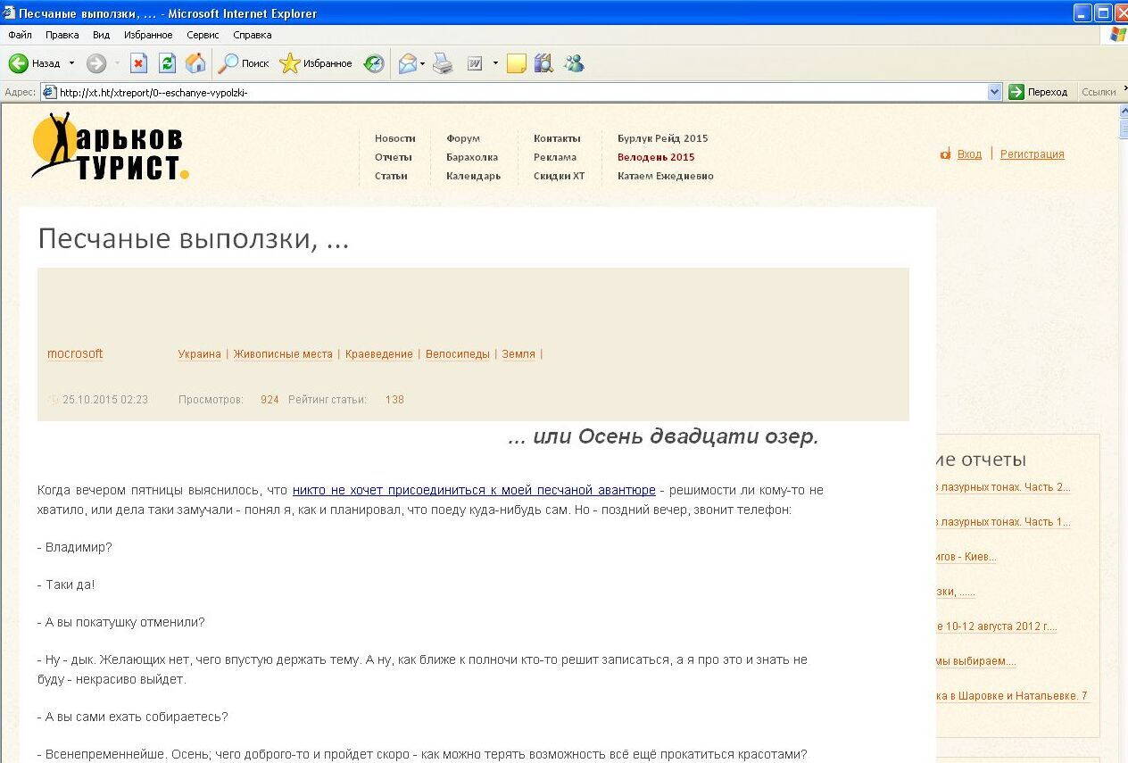This screenshot has width=1128, height=763.
Task: Expand the Back button history dropdown
Action: click(72, 63)
